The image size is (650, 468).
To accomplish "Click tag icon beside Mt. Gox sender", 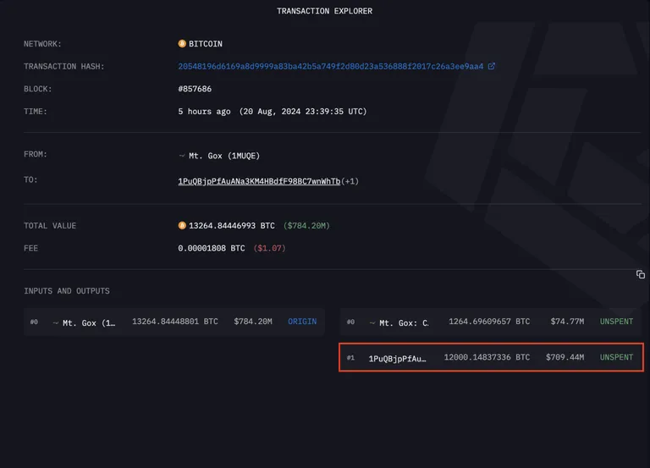I will [182, 156].
